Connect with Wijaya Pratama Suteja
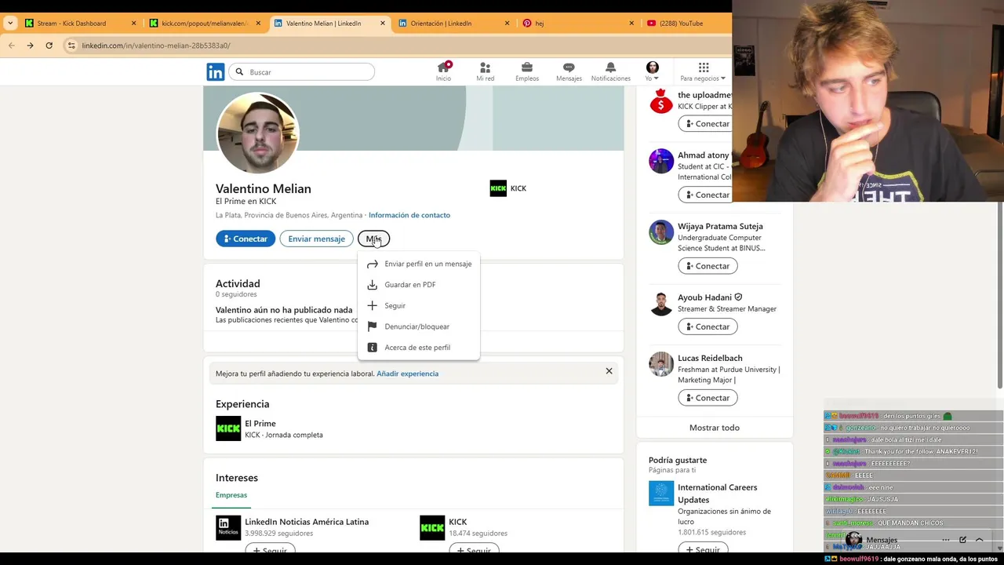This screenshot has width=1004, height=565. tap(708, 266)
